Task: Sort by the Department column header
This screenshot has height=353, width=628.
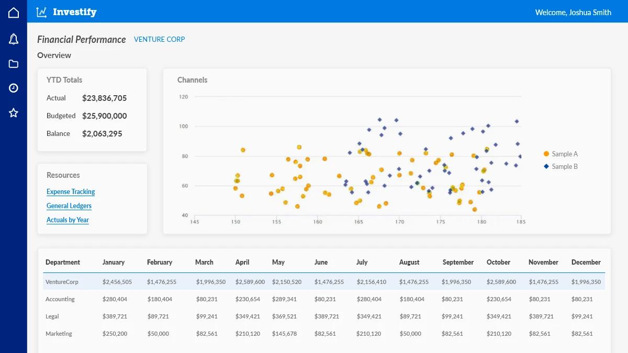Action: (63, 262)
